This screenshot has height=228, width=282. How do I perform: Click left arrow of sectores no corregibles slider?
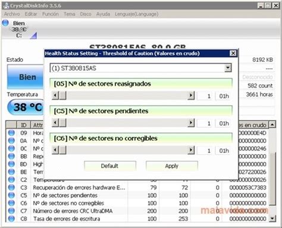tap(55, 150)
